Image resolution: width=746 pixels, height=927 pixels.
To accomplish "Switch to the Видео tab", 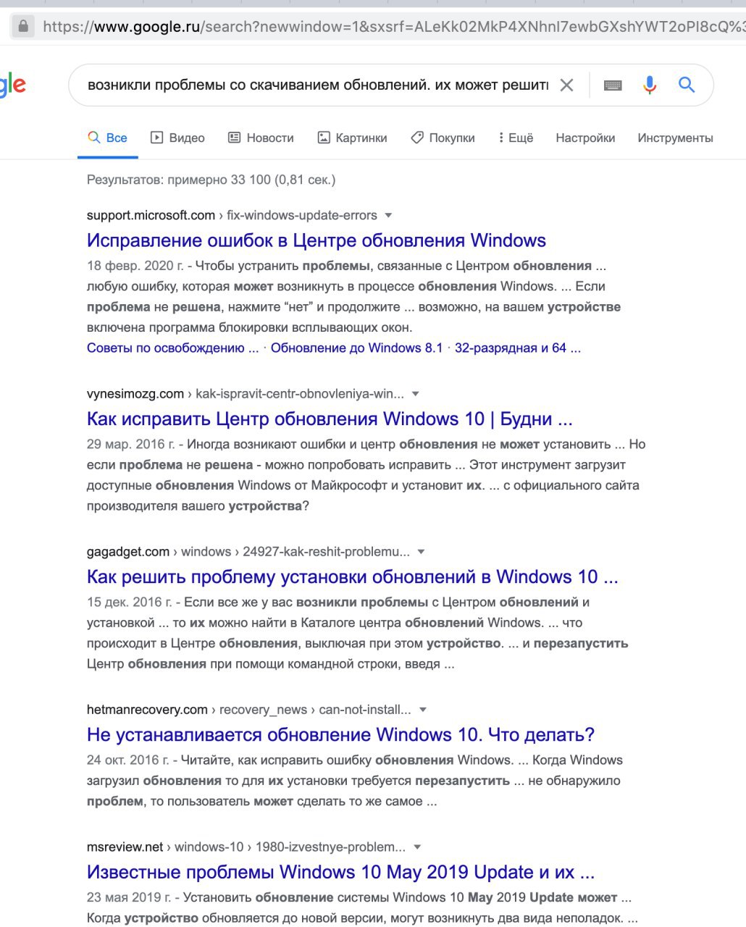I will [x=177, y=138].
